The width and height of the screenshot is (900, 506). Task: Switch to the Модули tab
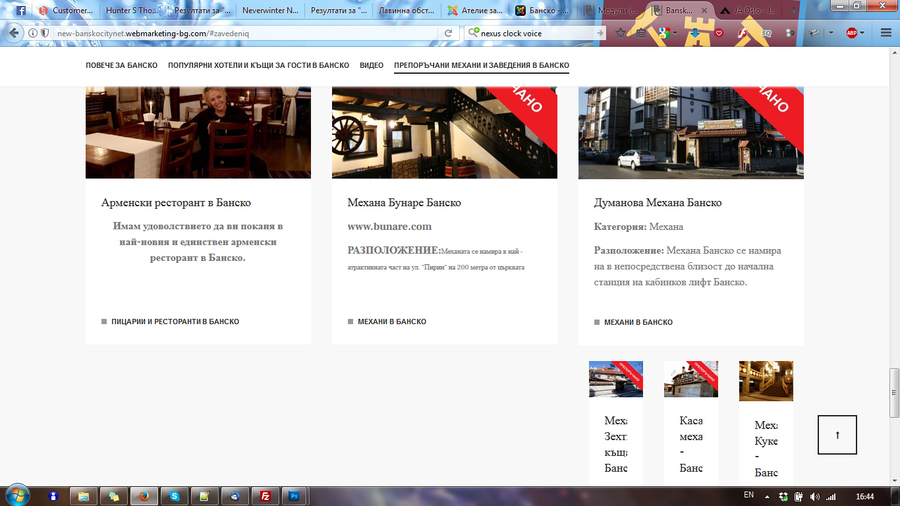611,11
